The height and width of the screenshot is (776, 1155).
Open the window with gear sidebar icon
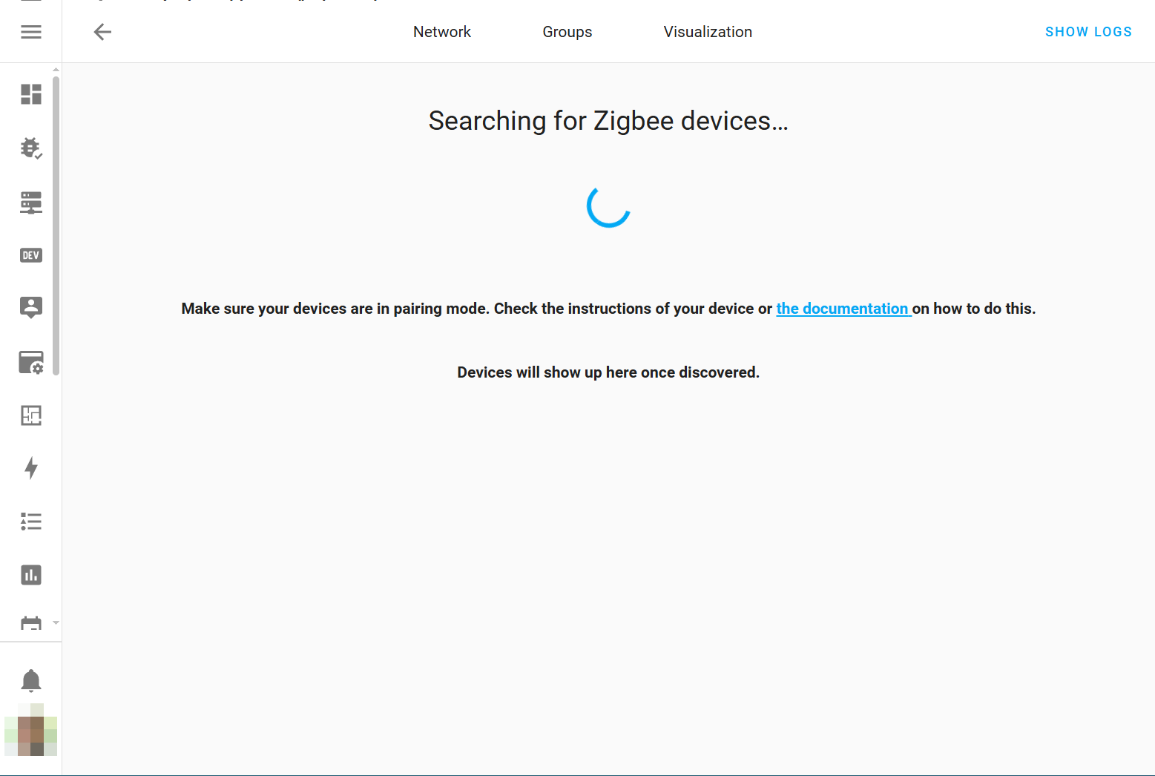click(x=31, y=362)
